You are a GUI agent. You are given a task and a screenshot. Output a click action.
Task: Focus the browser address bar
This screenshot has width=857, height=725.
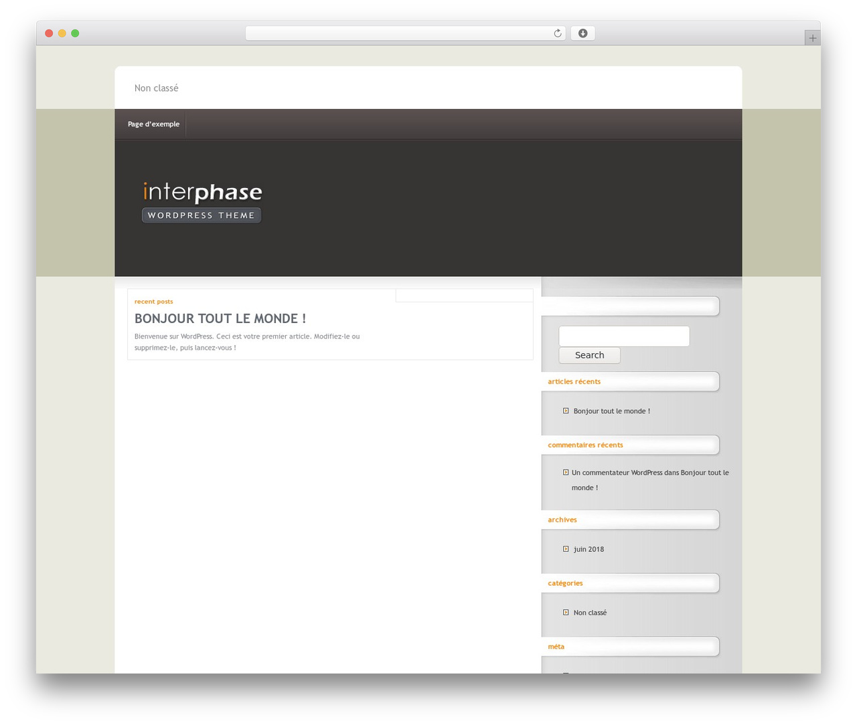click(405, 33)
